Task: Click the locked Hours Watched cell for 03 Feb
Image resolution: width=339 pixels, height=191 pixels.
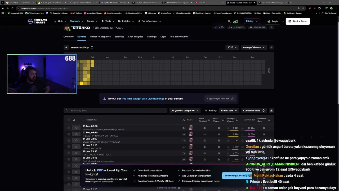Action: [204, 128]
